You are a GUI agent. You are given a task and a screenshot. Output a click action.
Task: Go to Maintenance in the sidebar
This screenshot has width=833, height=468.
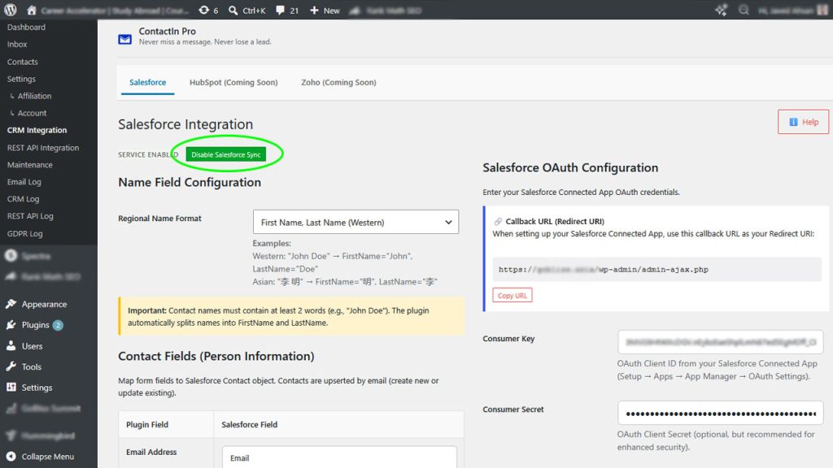pos(30,164)
